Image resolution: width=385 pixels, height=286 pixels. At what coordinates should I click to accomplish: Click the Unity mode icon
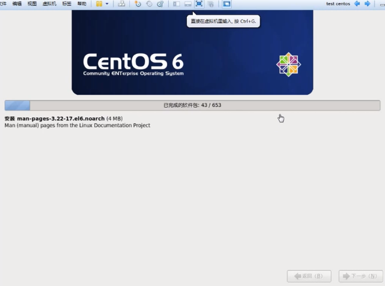[211, 4]
